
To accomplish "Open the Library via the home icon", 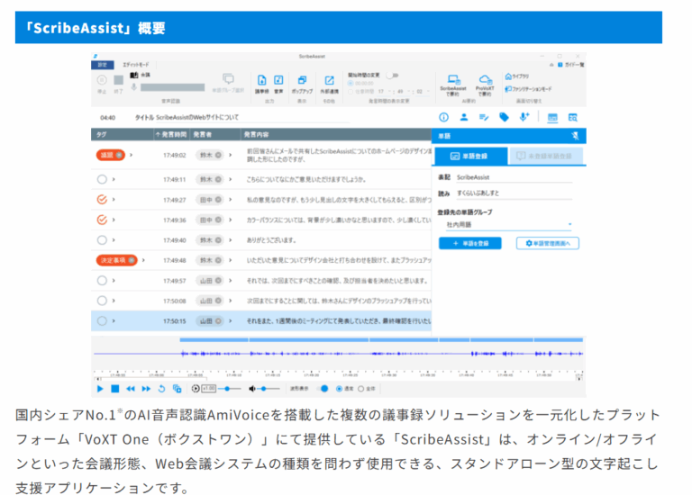I will click(508, 76).
